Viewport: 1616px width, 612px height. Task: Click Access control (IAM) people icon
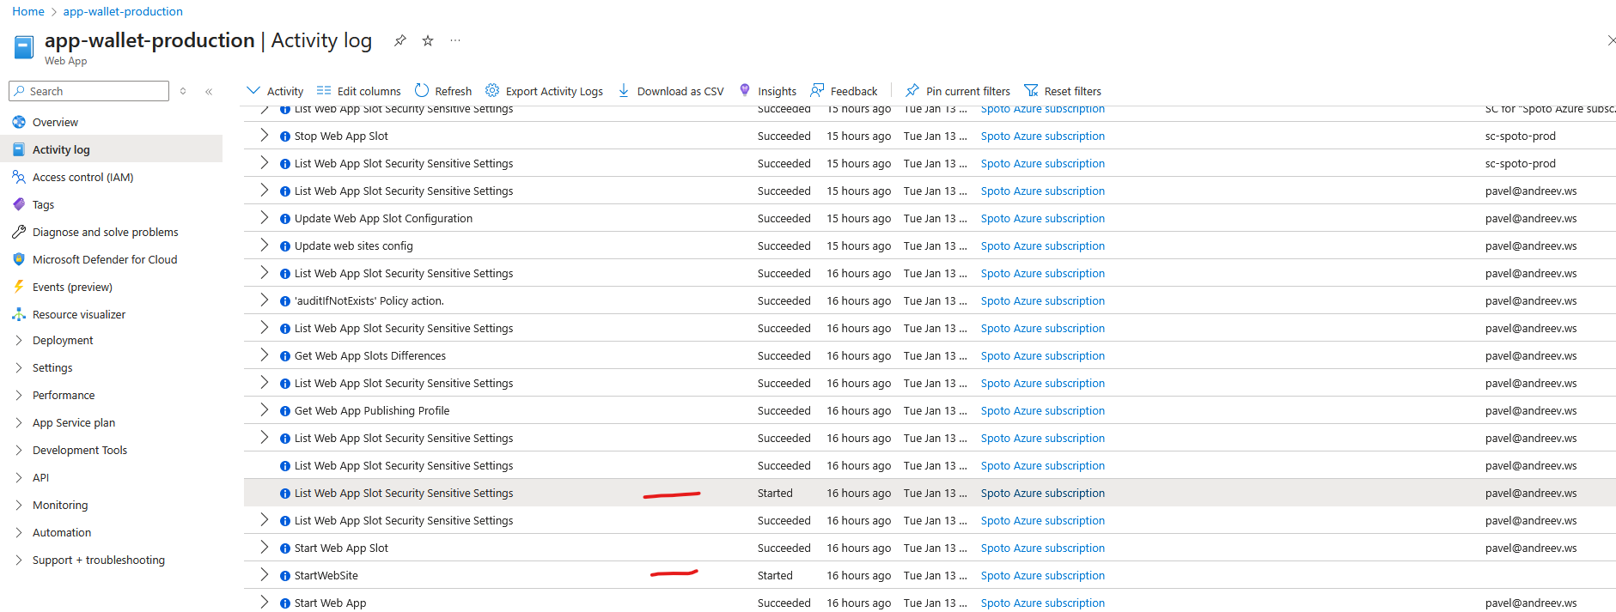(19, 177)
